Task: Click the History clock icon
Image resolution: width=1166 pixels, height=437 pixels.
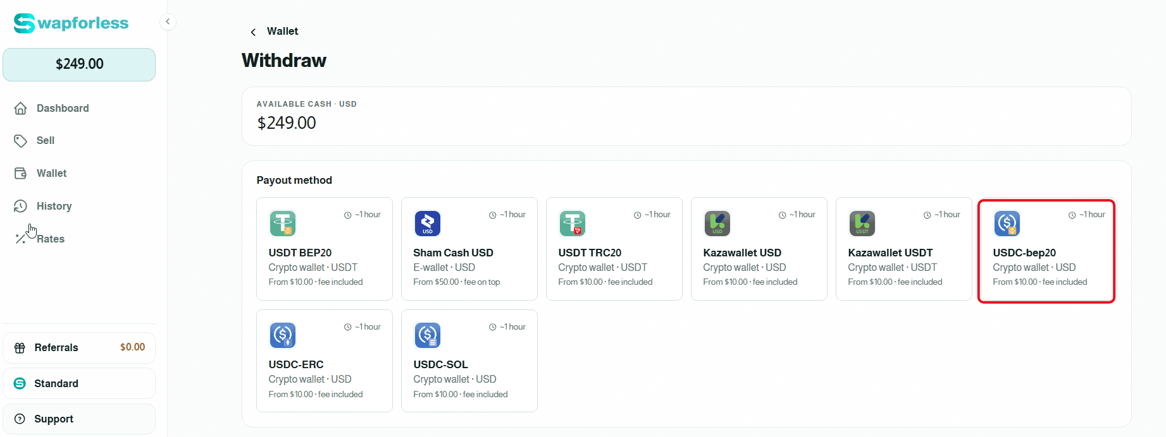Action: 21,207
